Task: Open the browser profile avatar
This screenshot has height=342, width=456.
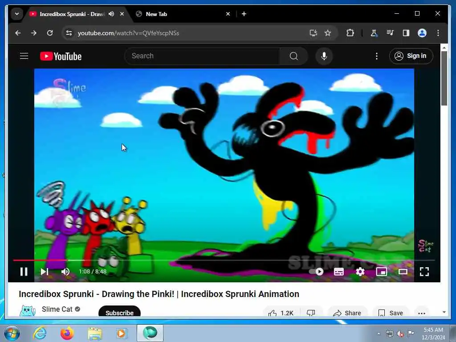Action: point(422,33)
